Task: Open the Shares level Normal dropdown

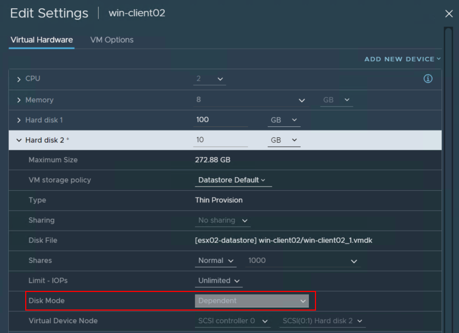Action: point(216,261)
